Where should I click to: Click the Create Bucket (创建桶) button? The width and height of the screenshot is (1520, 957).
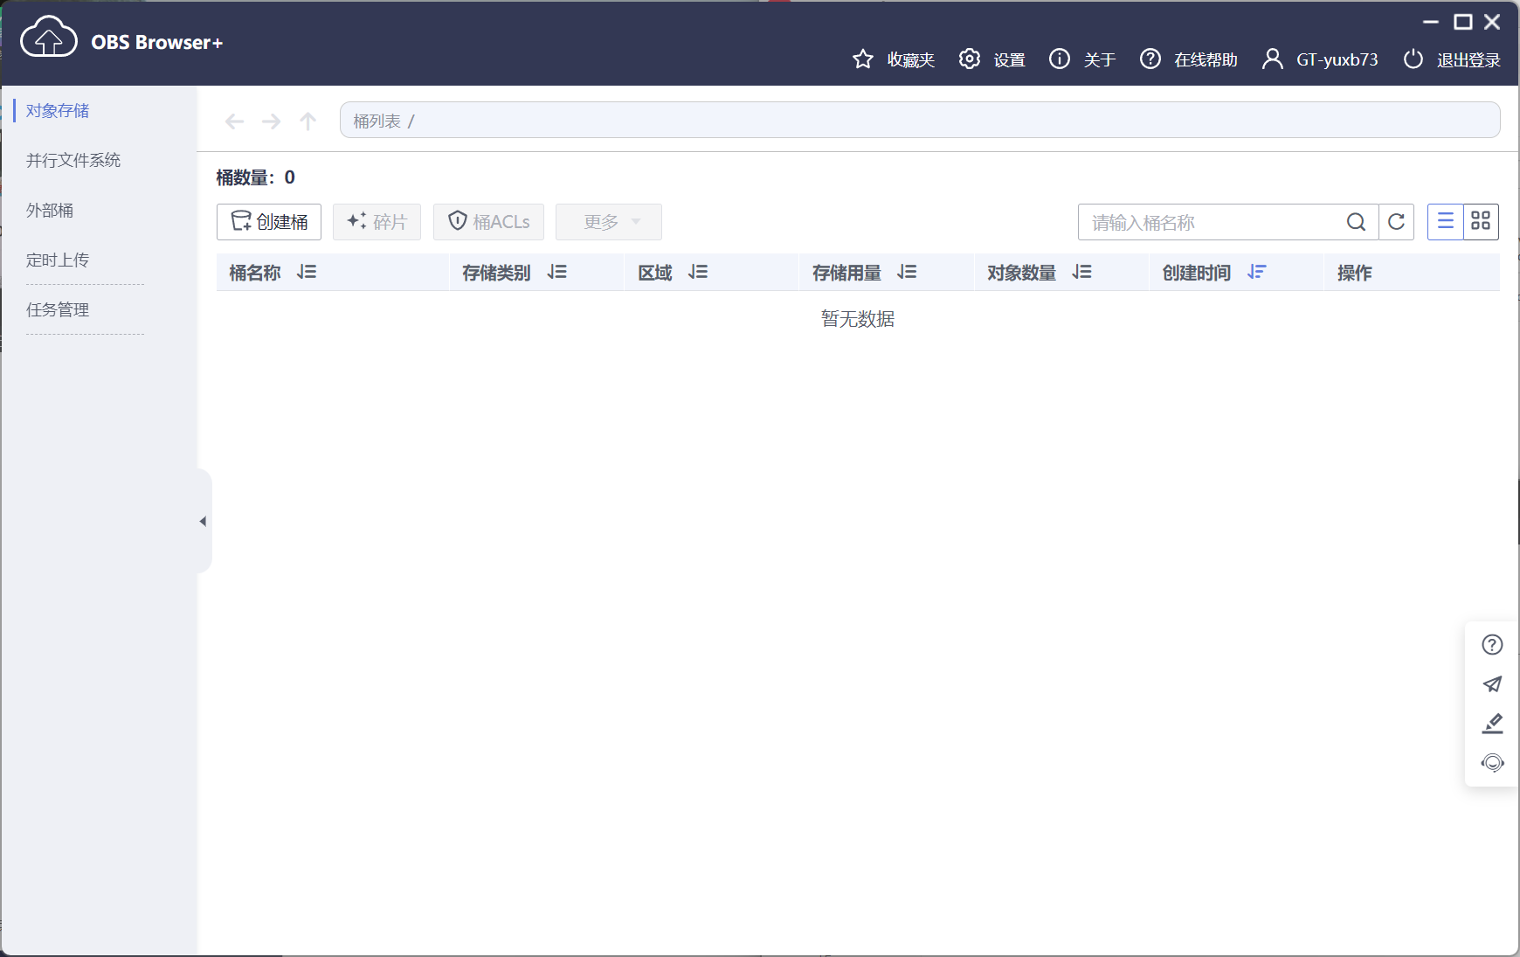[x=269, y=222]
